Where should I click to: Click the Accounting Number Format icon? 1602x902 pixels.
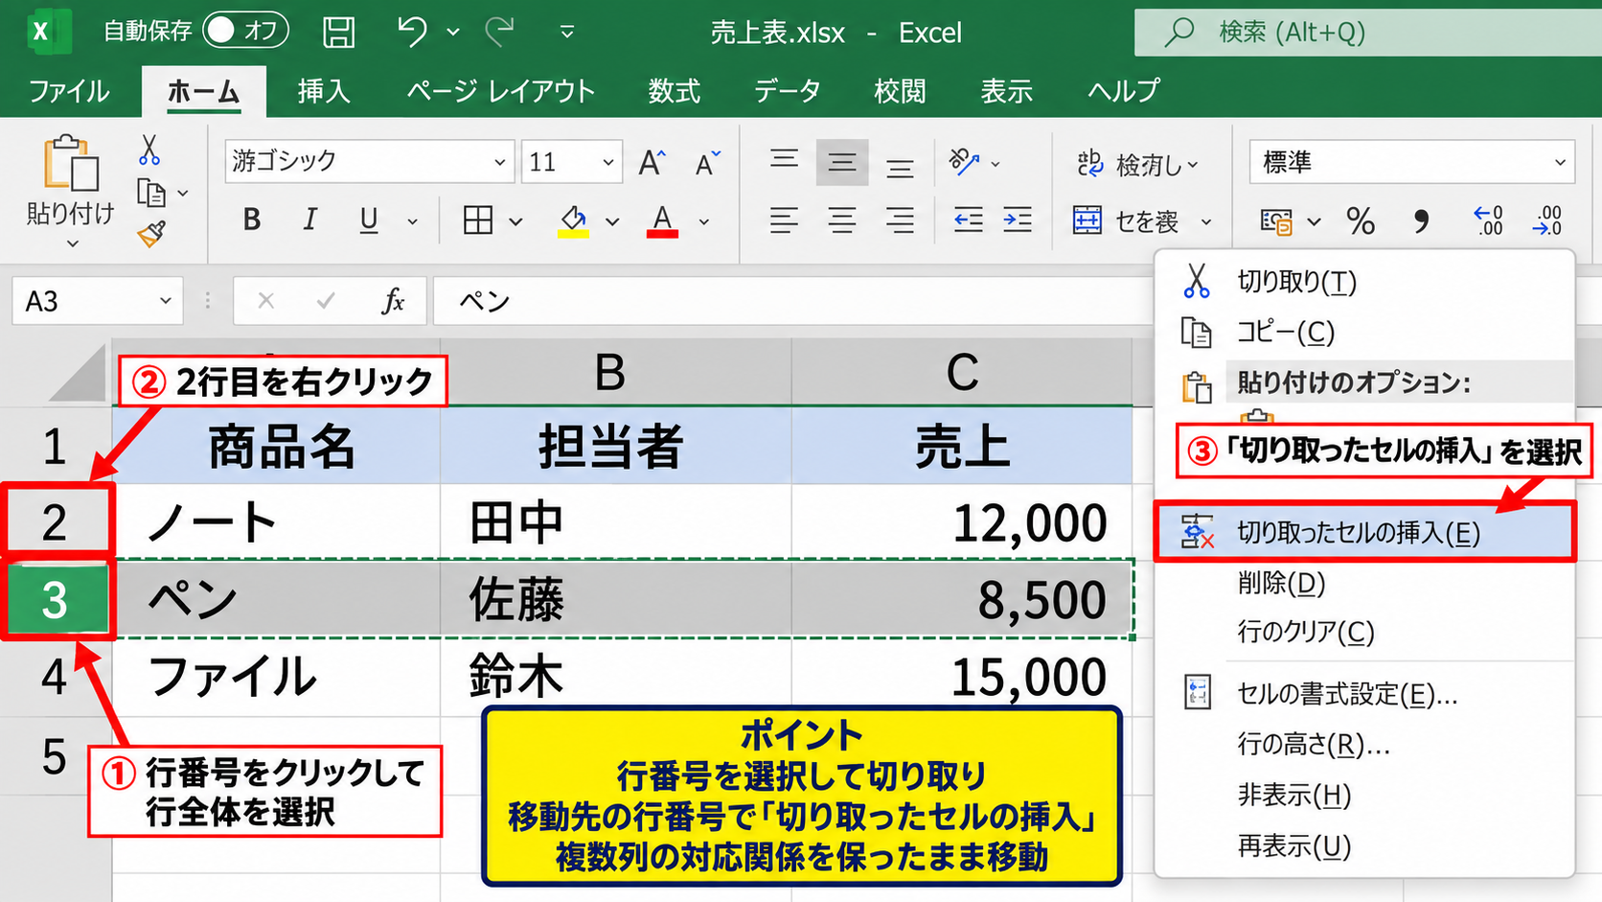click(x=1277, y=221)
